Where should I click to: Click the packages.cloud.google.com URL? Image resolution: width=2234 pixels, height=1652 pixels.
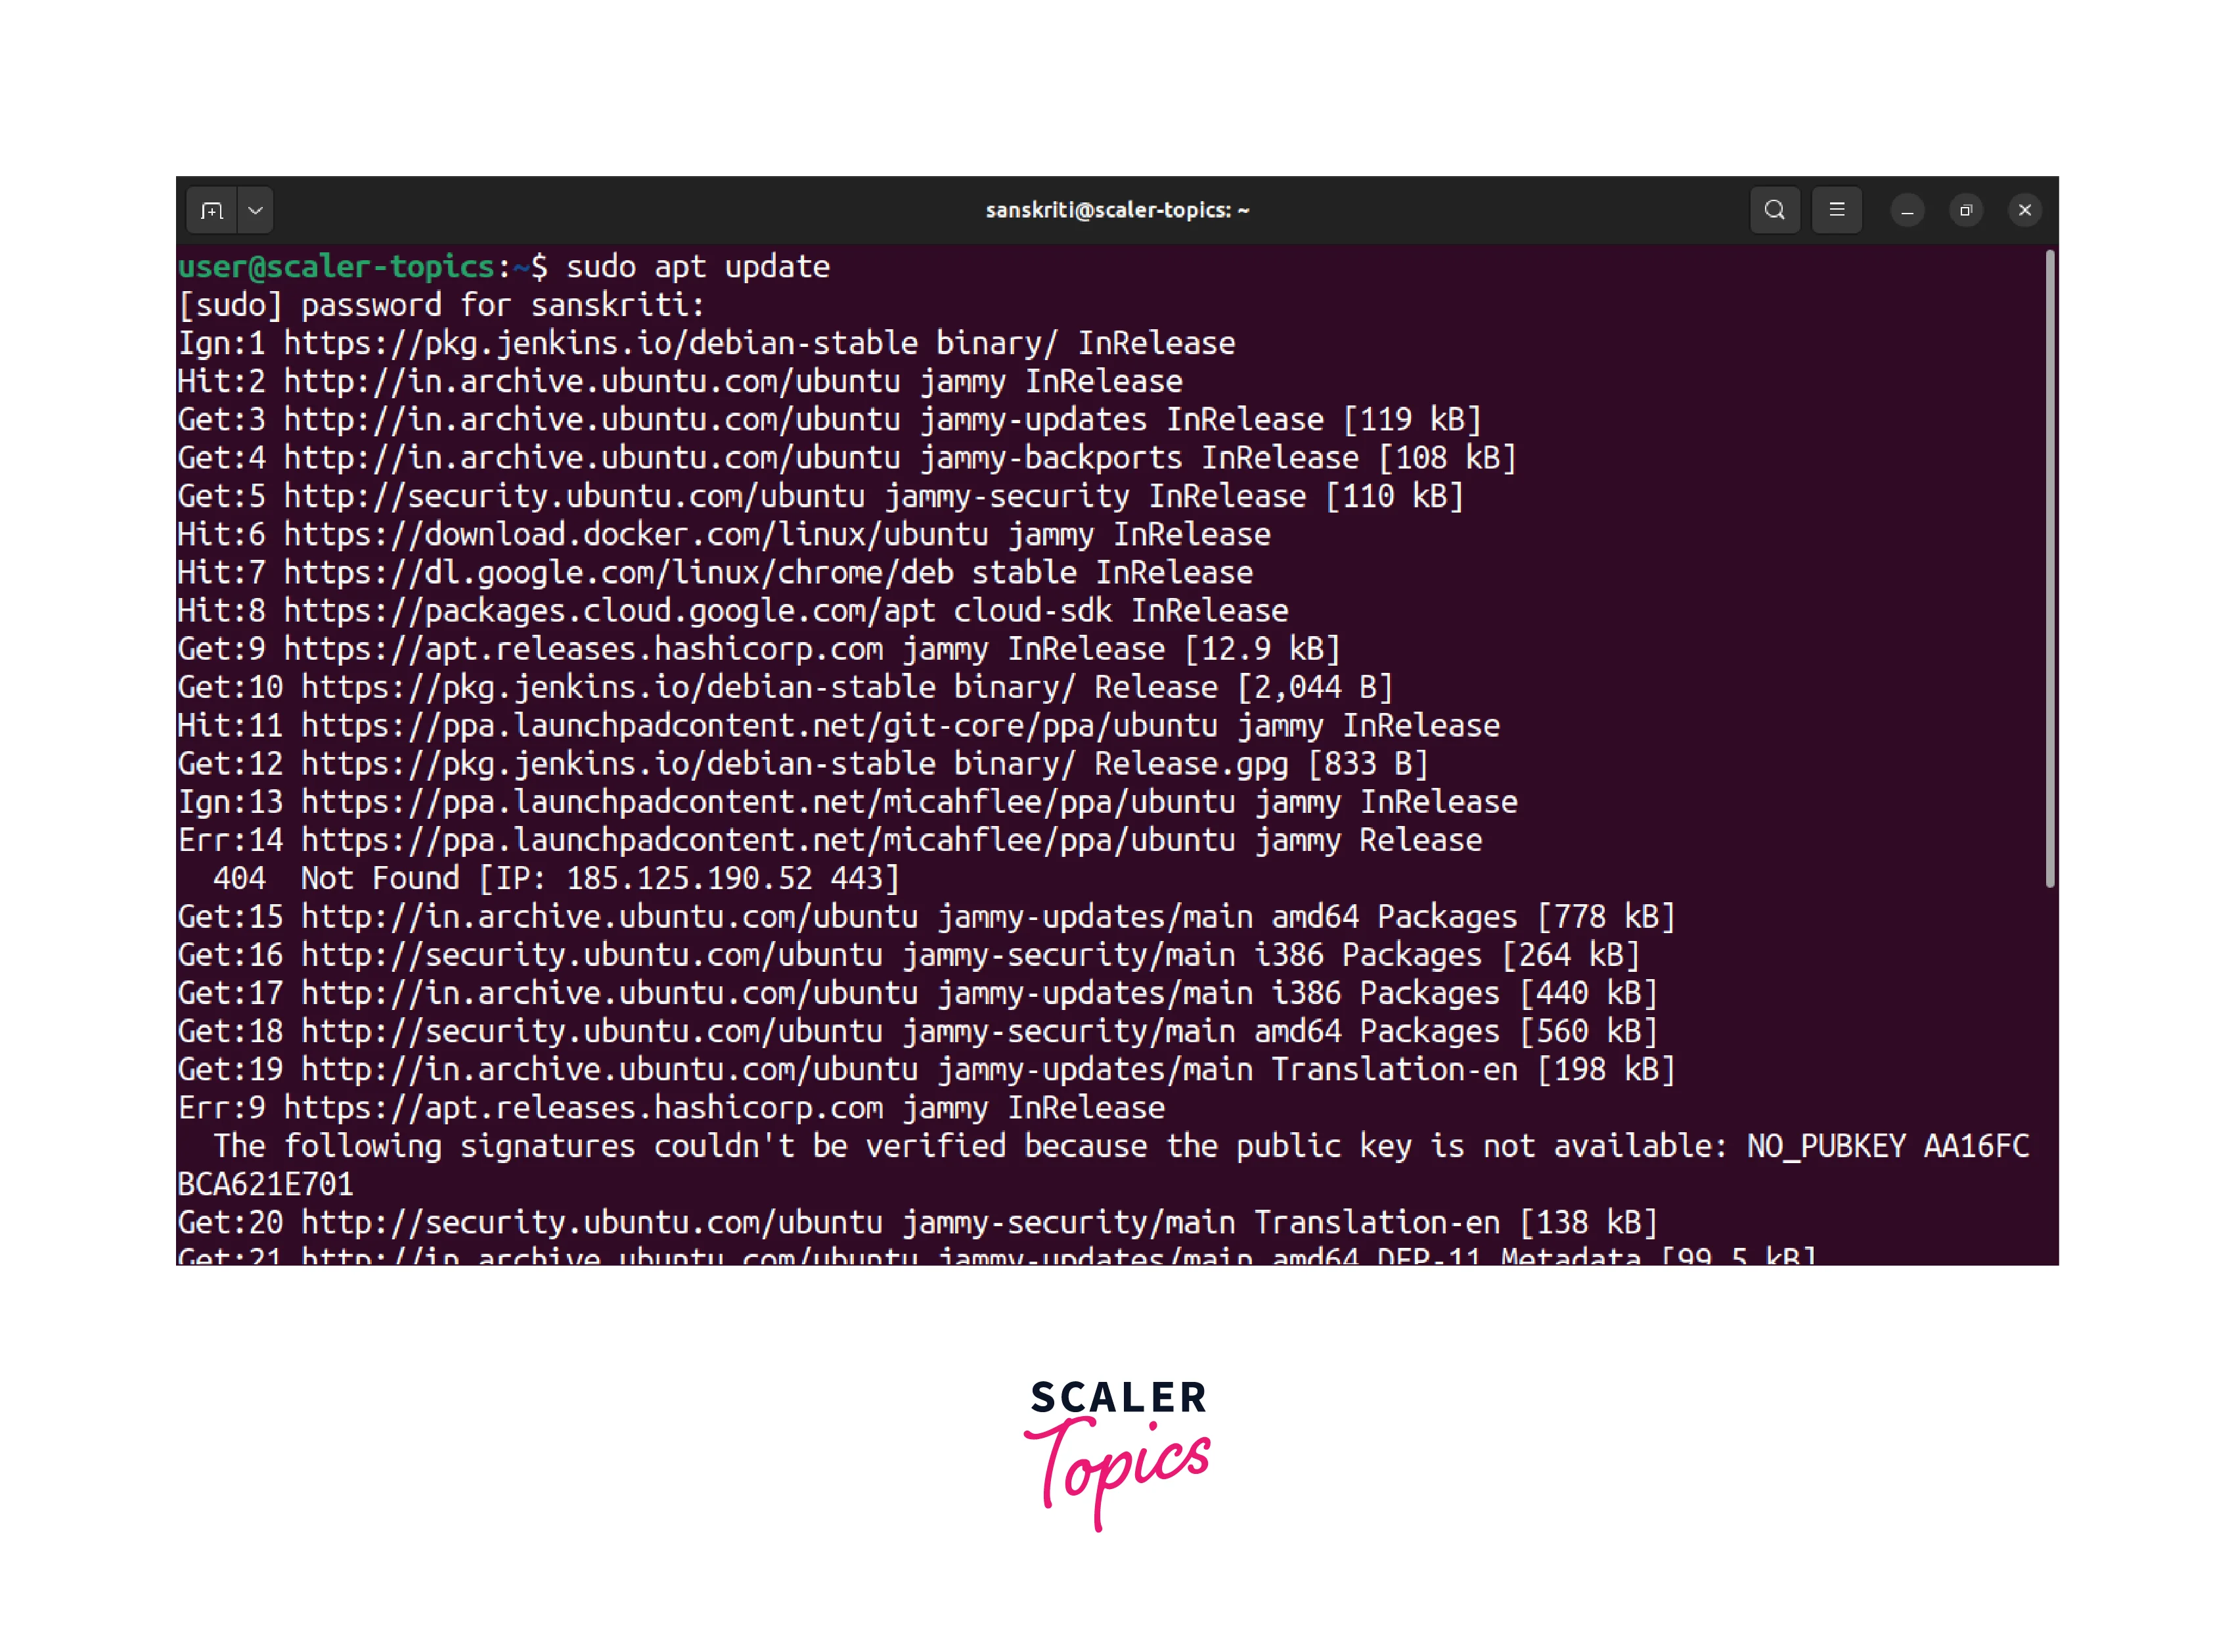pyautogui.click(x=609, y=611)
